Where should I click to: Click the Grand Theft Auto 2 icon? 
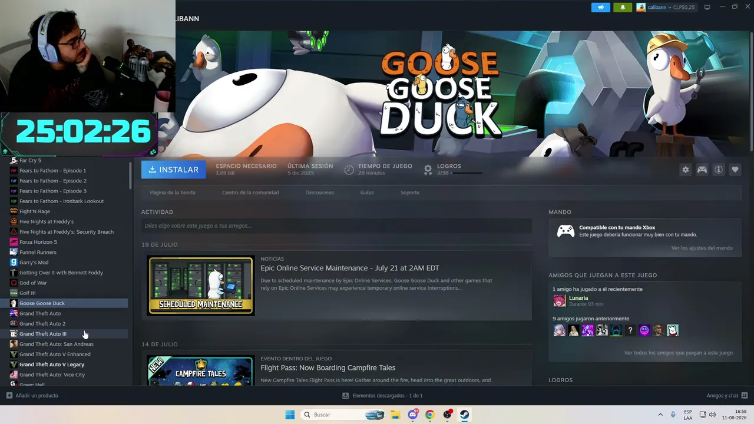[14, 323]
